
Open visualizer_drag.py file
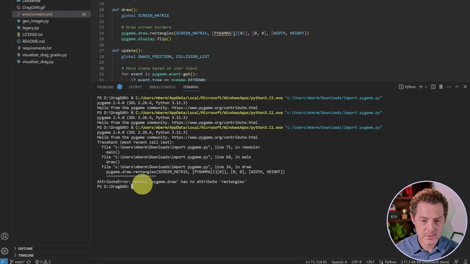(x=38, y=62)
